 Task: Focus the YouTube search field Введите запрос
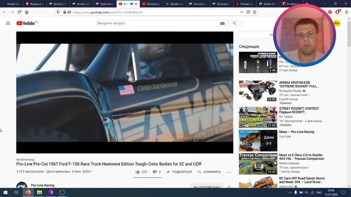158,23
